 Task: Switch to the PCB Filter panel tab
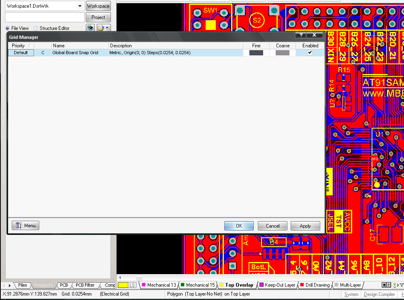click(85, 285)
